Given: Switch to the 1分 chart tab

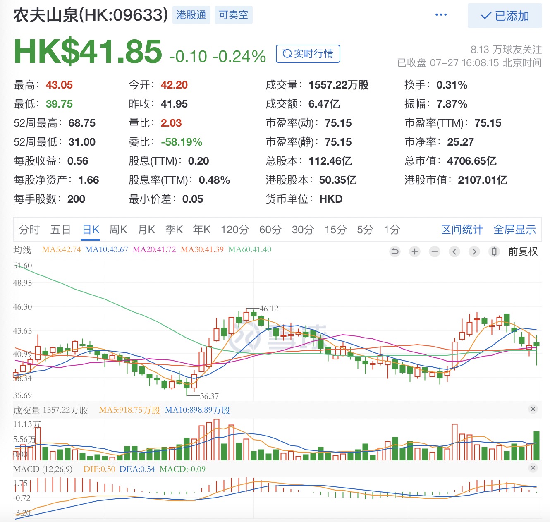Looking at the screenshot, I should click(392, 230).
